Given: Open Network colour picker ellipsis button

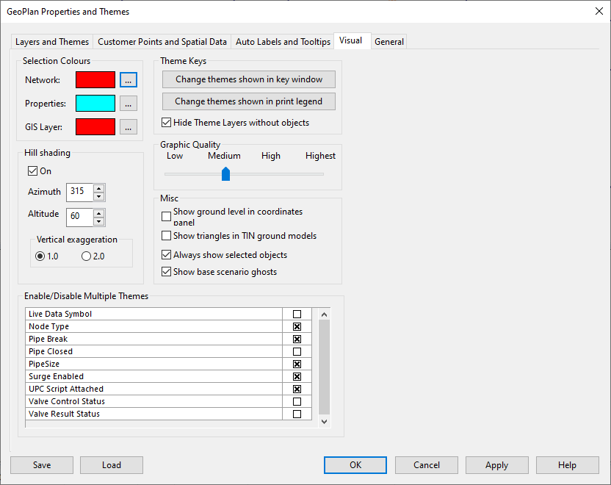Looking at the screenshot, I should coord(129,80).
